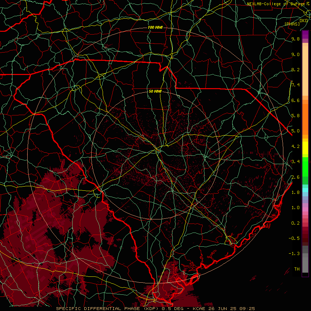Click the TH threshold label on the scale

297,269
